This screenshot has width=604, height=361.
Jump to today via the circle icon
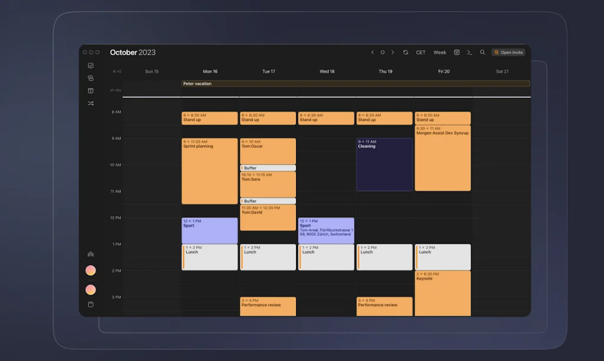(x=382, y=52)
